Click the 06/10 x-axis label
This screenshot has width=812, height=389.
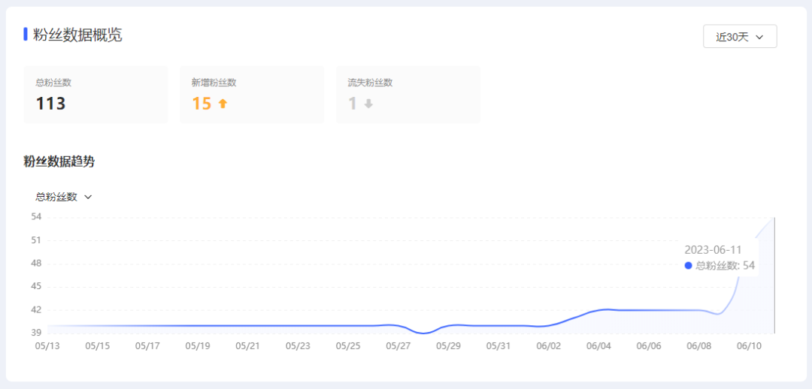[750, 345]
